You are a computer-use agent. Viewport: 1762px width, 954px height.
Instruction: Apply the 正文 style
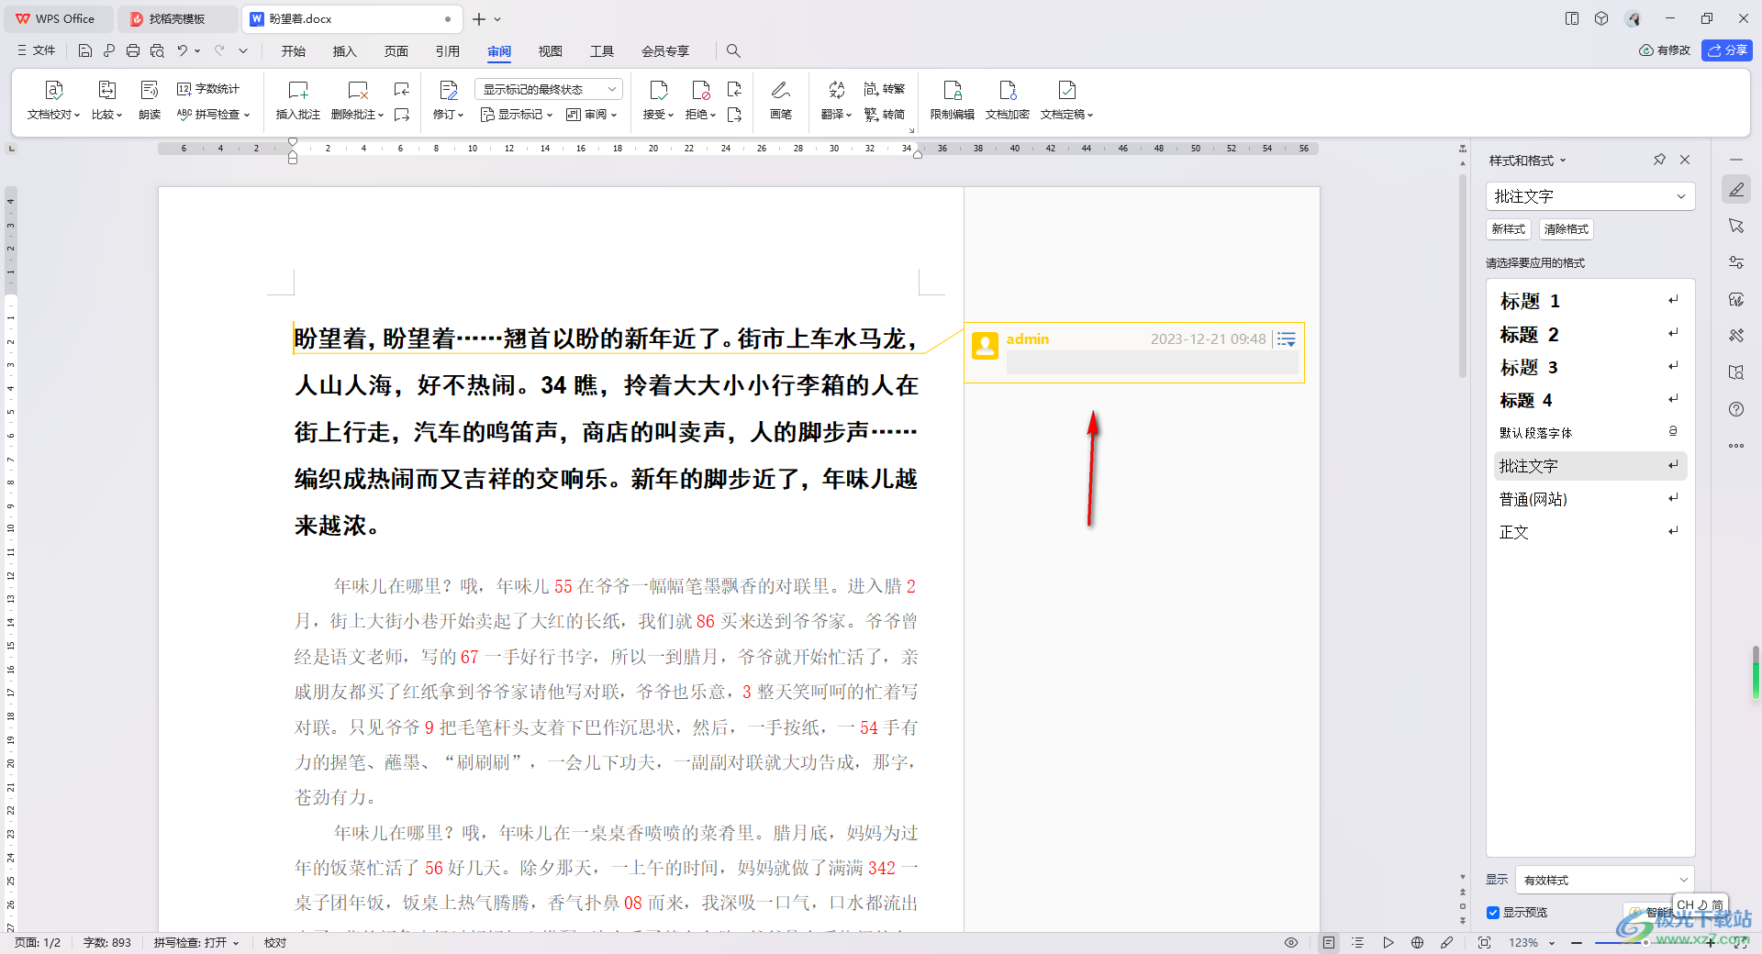coord(1590,532)
